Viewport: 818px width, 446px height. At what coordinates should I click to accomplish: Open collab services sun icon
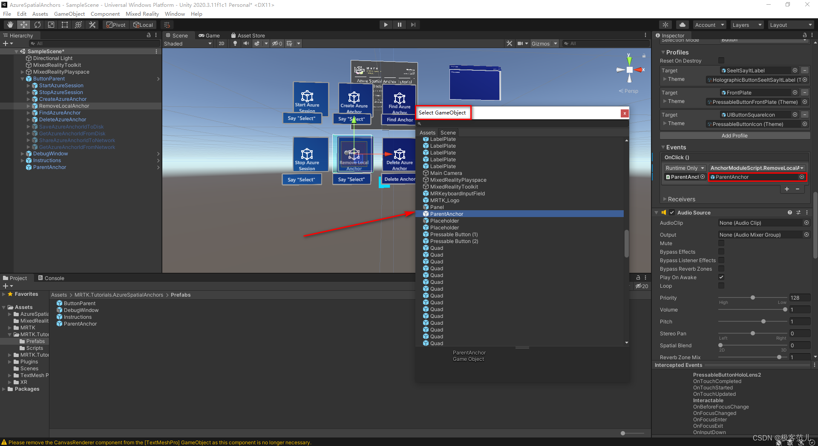665,25
